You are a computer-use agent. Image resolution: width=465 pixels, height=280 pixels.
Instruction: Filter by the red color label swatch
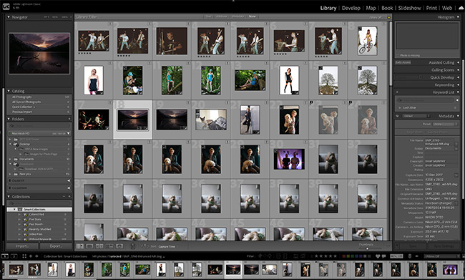coord(344,256)
